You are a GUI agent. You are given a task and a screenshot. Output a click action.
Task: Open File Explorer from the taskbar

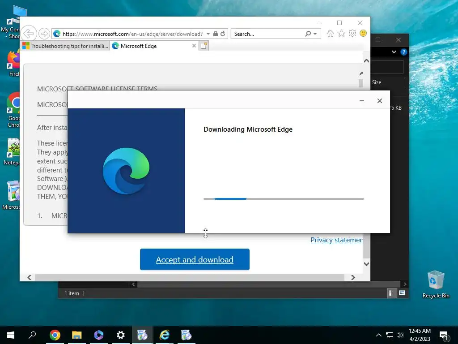pyautogui.click(x=76, y=335)
